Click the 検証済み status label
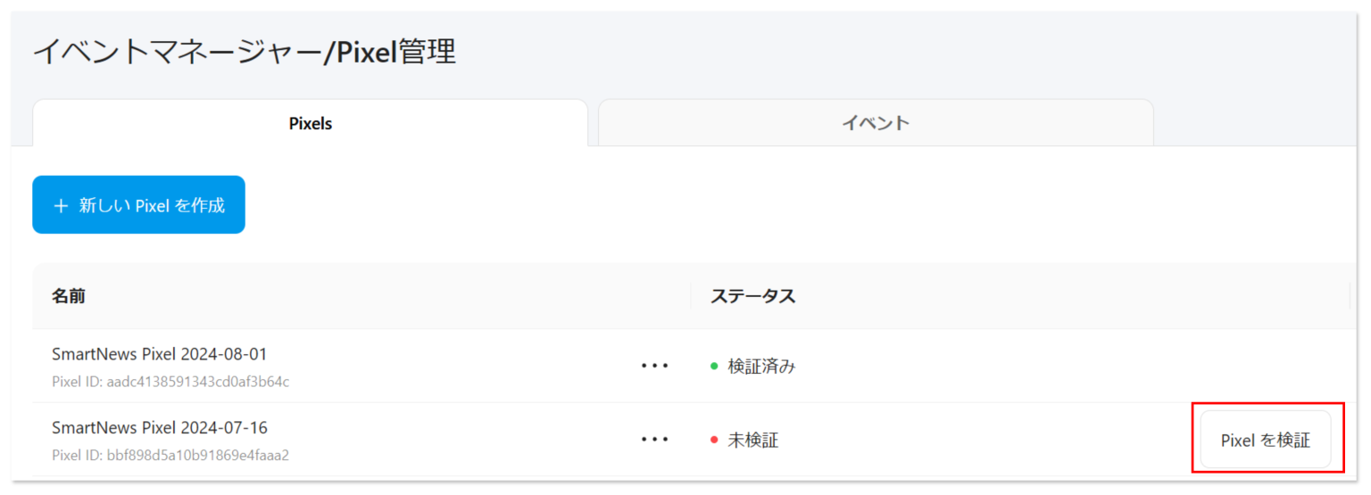 coord(761,366)
